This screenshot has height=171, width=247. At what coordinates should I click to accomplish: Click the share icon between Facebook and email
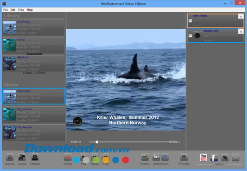225,157
